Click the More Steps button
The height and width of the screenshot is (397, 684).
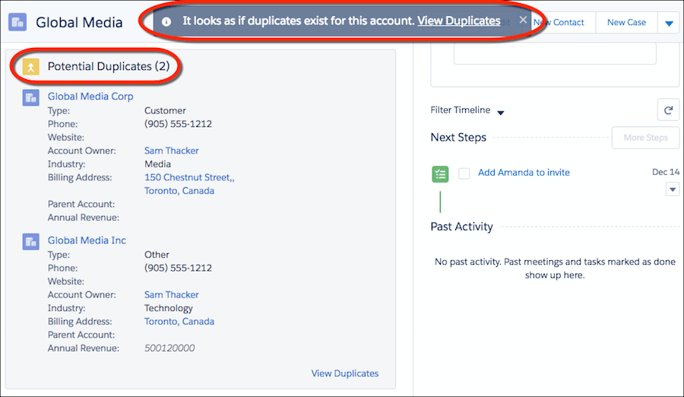[x=645, y=138]
